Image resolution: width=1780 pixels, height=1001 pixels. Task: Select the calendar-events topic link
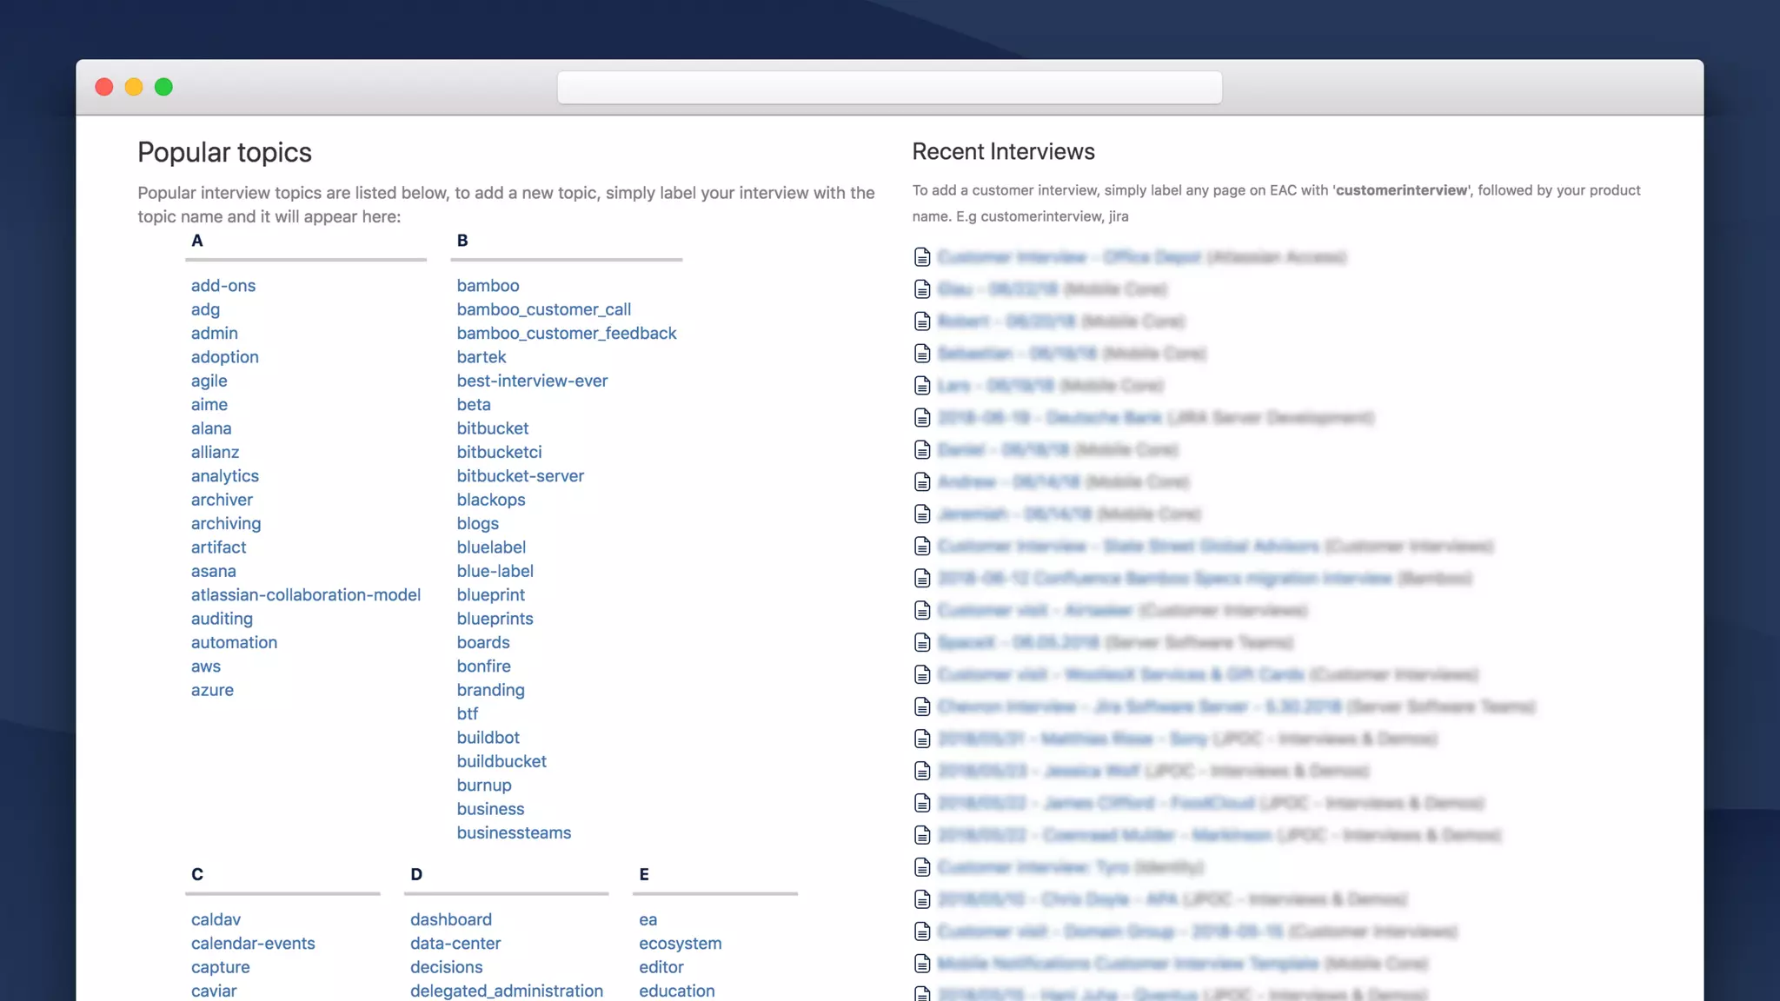point(253,944)
